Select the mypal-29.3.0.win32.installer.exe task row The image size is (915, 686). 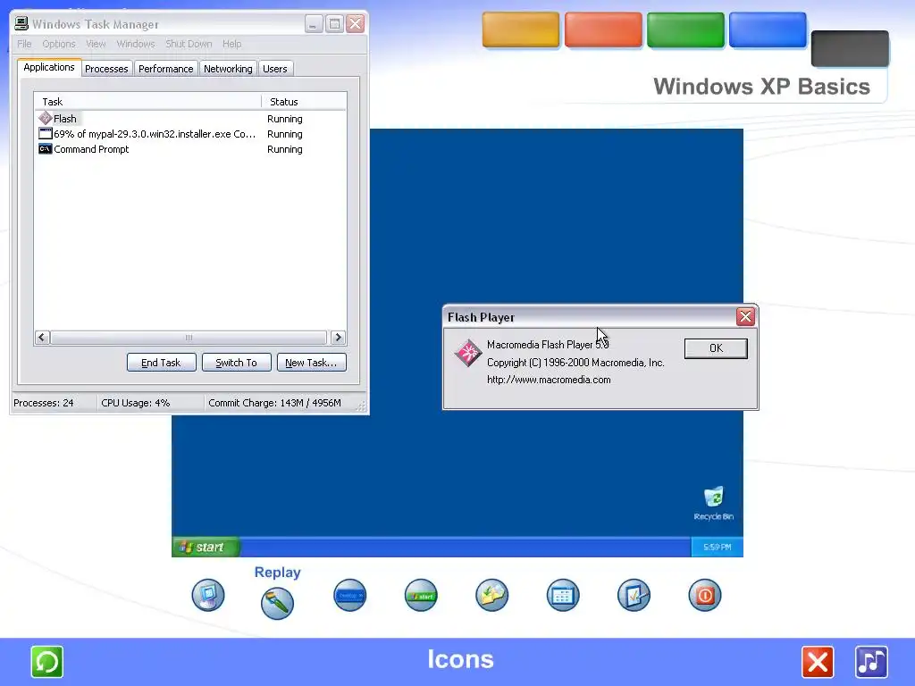[x=190, y=134]
